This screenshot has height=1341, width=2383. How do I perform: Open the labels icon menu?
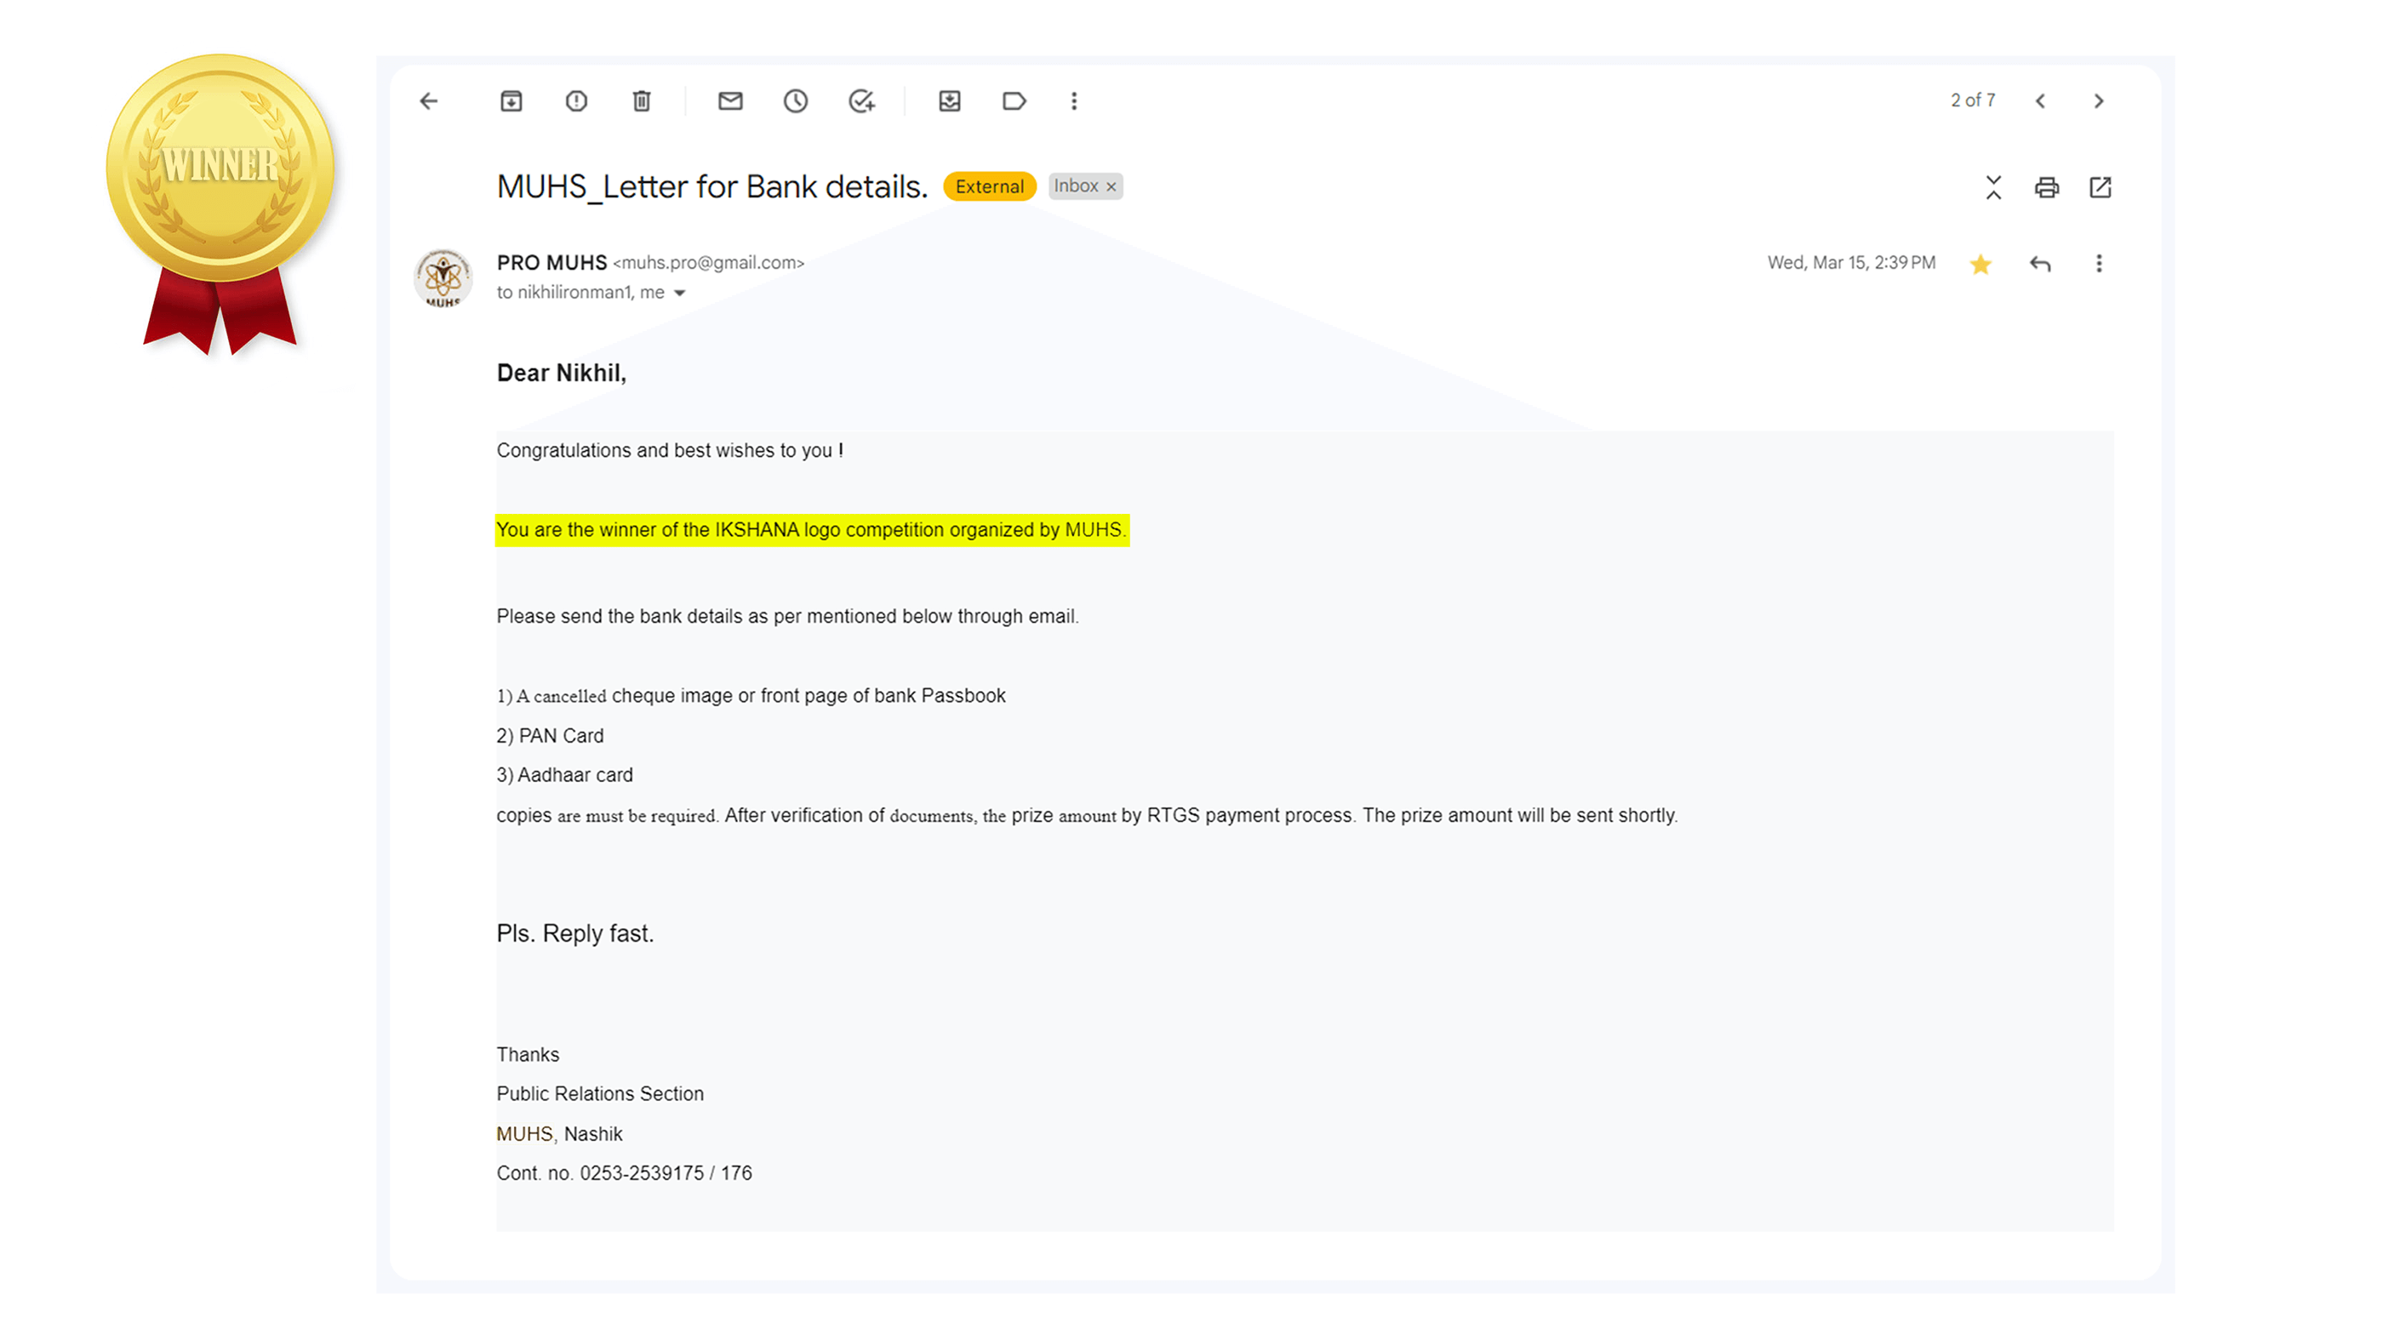1014,100
